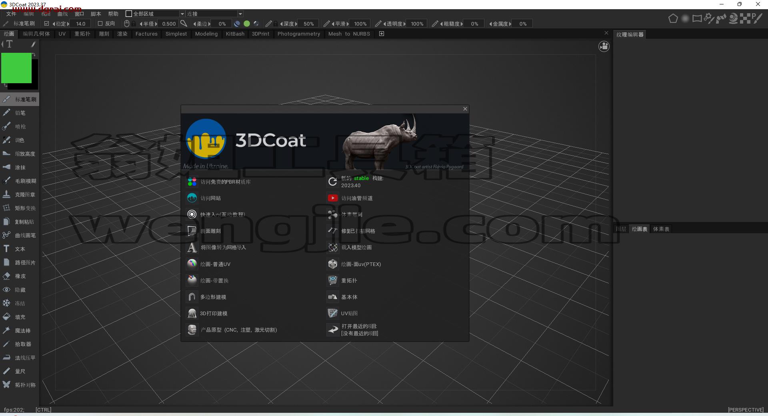This screenshot has width=768, height=416.
Task: Open the 帮助 help menu
Action: click(113, 14)
